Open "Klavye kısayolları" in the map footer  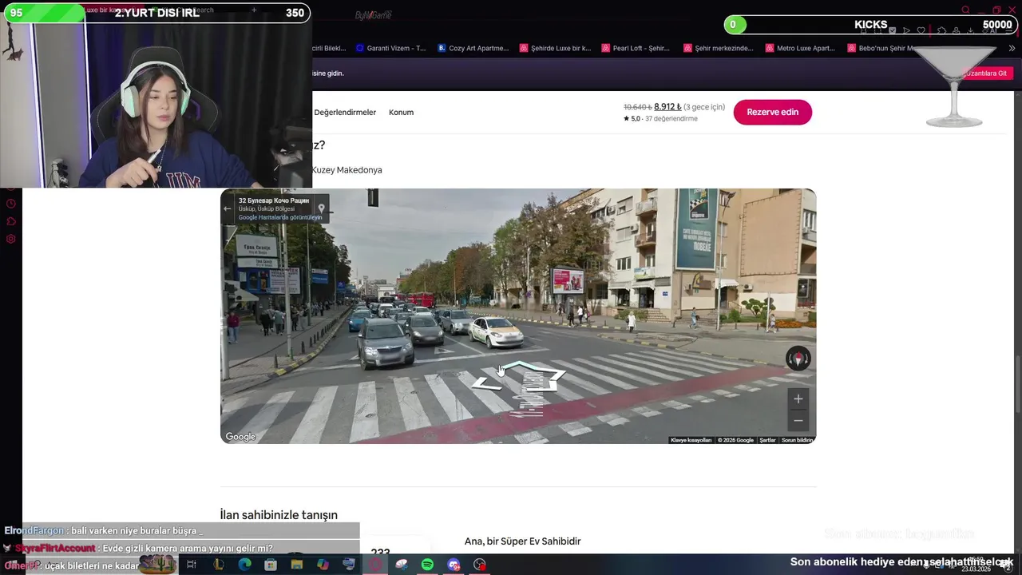[x=691, y=440]
